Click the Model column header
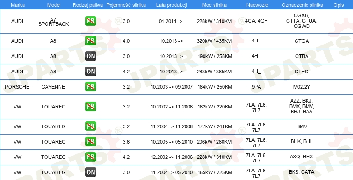The height and width of the screenshot is (180, 353). (54, 5)
